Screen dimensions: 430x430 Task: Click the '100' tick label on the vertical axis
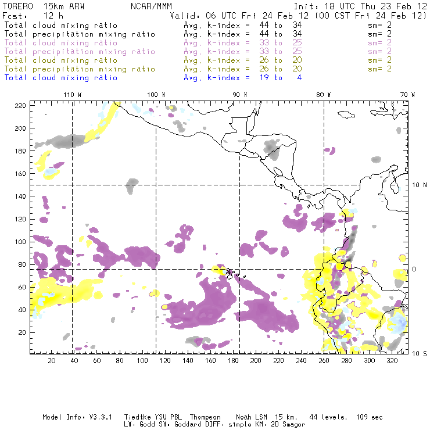pos(20,242)
